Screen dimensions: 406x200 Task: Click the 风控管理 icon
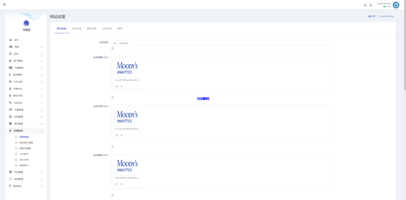[10, 172]
